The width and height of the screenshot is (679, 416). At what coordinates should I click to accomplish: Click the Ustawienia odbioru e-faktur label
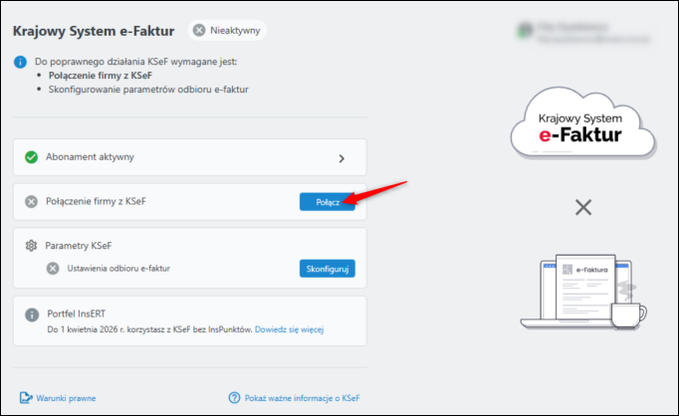118,269
